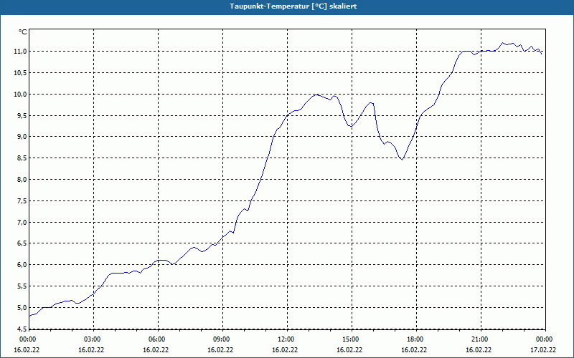Image resolution: width=574 pixels, height=358 pixels.
Task: Click the 03:00 time label
Action: [94, 339]
